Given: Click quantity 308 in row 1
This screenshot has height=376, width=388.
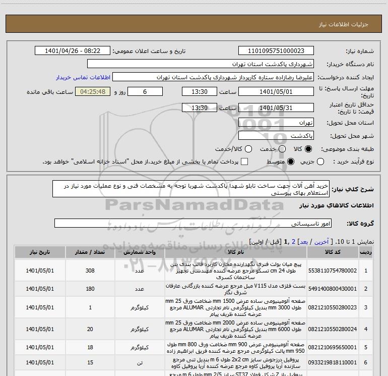Looking at the screenshot, I should (x=90, y=271).
